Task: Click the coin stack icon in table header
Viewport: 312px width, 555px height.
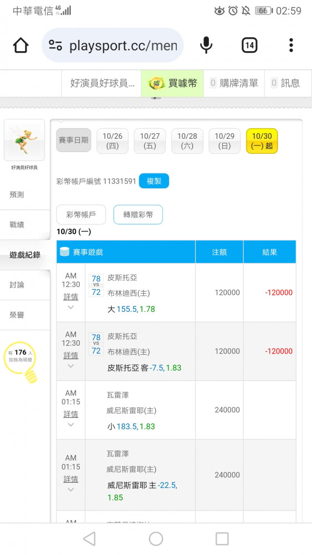Action: (x=65, y=252)
